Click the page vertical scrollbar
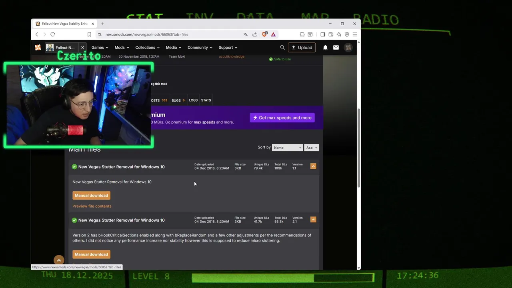 point(358,148)
